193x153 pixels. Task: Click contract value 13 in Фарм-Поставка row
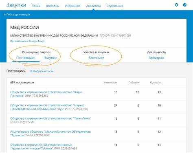click(x=159, y=92)
